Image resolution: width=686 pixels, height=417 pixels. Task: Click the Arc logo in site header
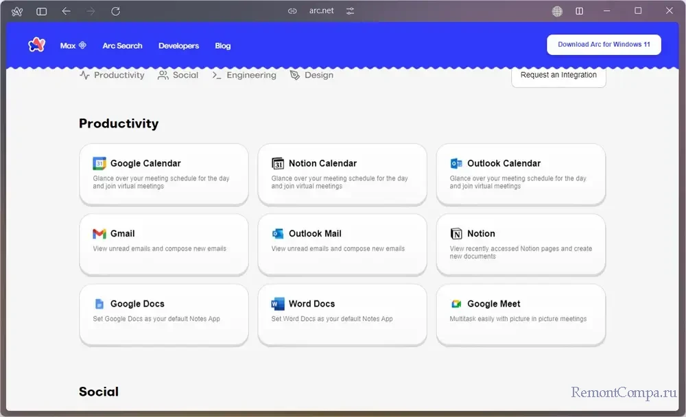tap(36, 45)
